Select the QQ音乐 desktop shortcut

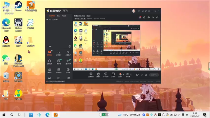pyautogui.click(x=18, y=95)
